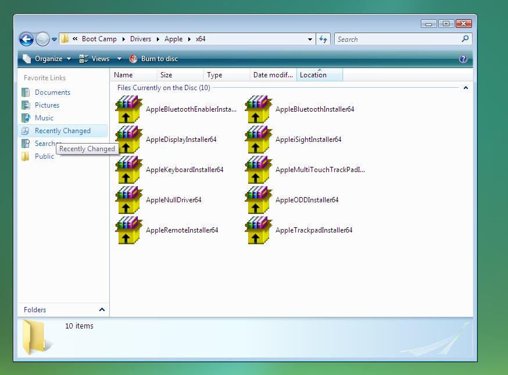This screenshot has width=508, height=375.
Task: Open the Organize menu
Action: click(x=46, y=59)
